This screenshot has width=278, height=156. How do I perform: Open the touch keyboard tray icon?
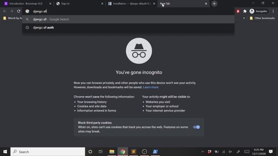pos(247,152)
